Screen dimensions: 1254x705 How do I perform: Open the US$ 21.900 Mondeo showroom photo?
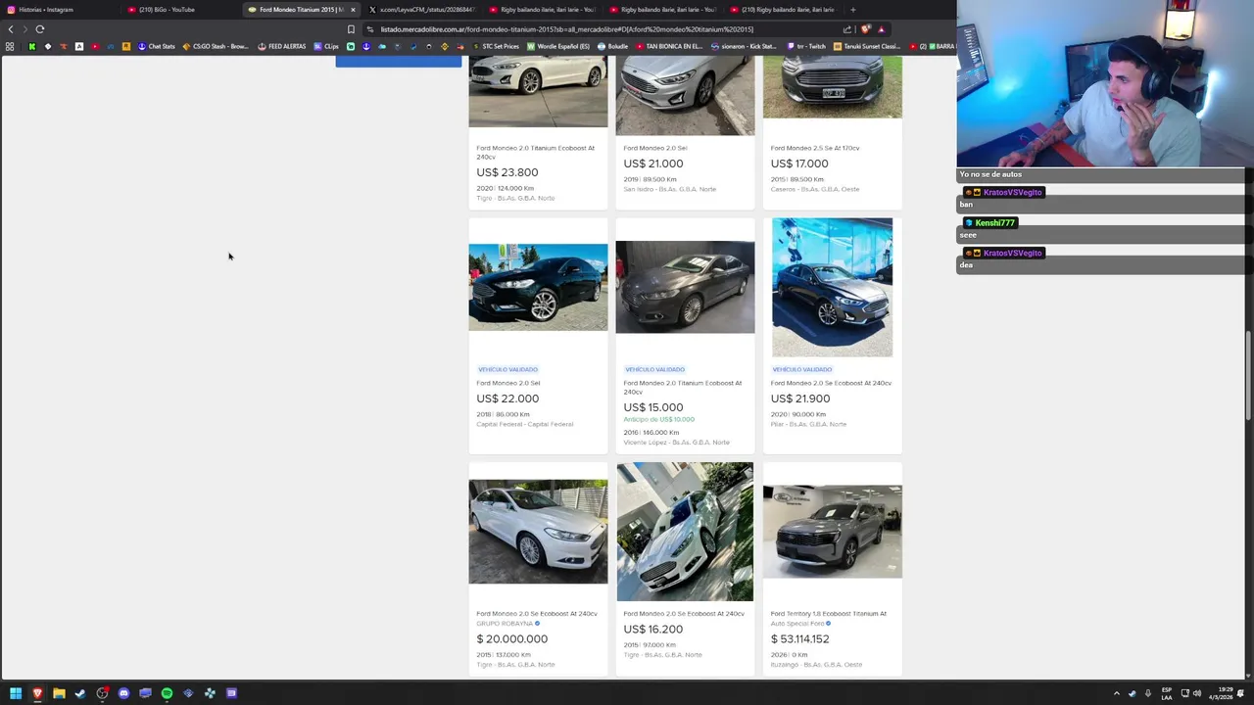832,287
